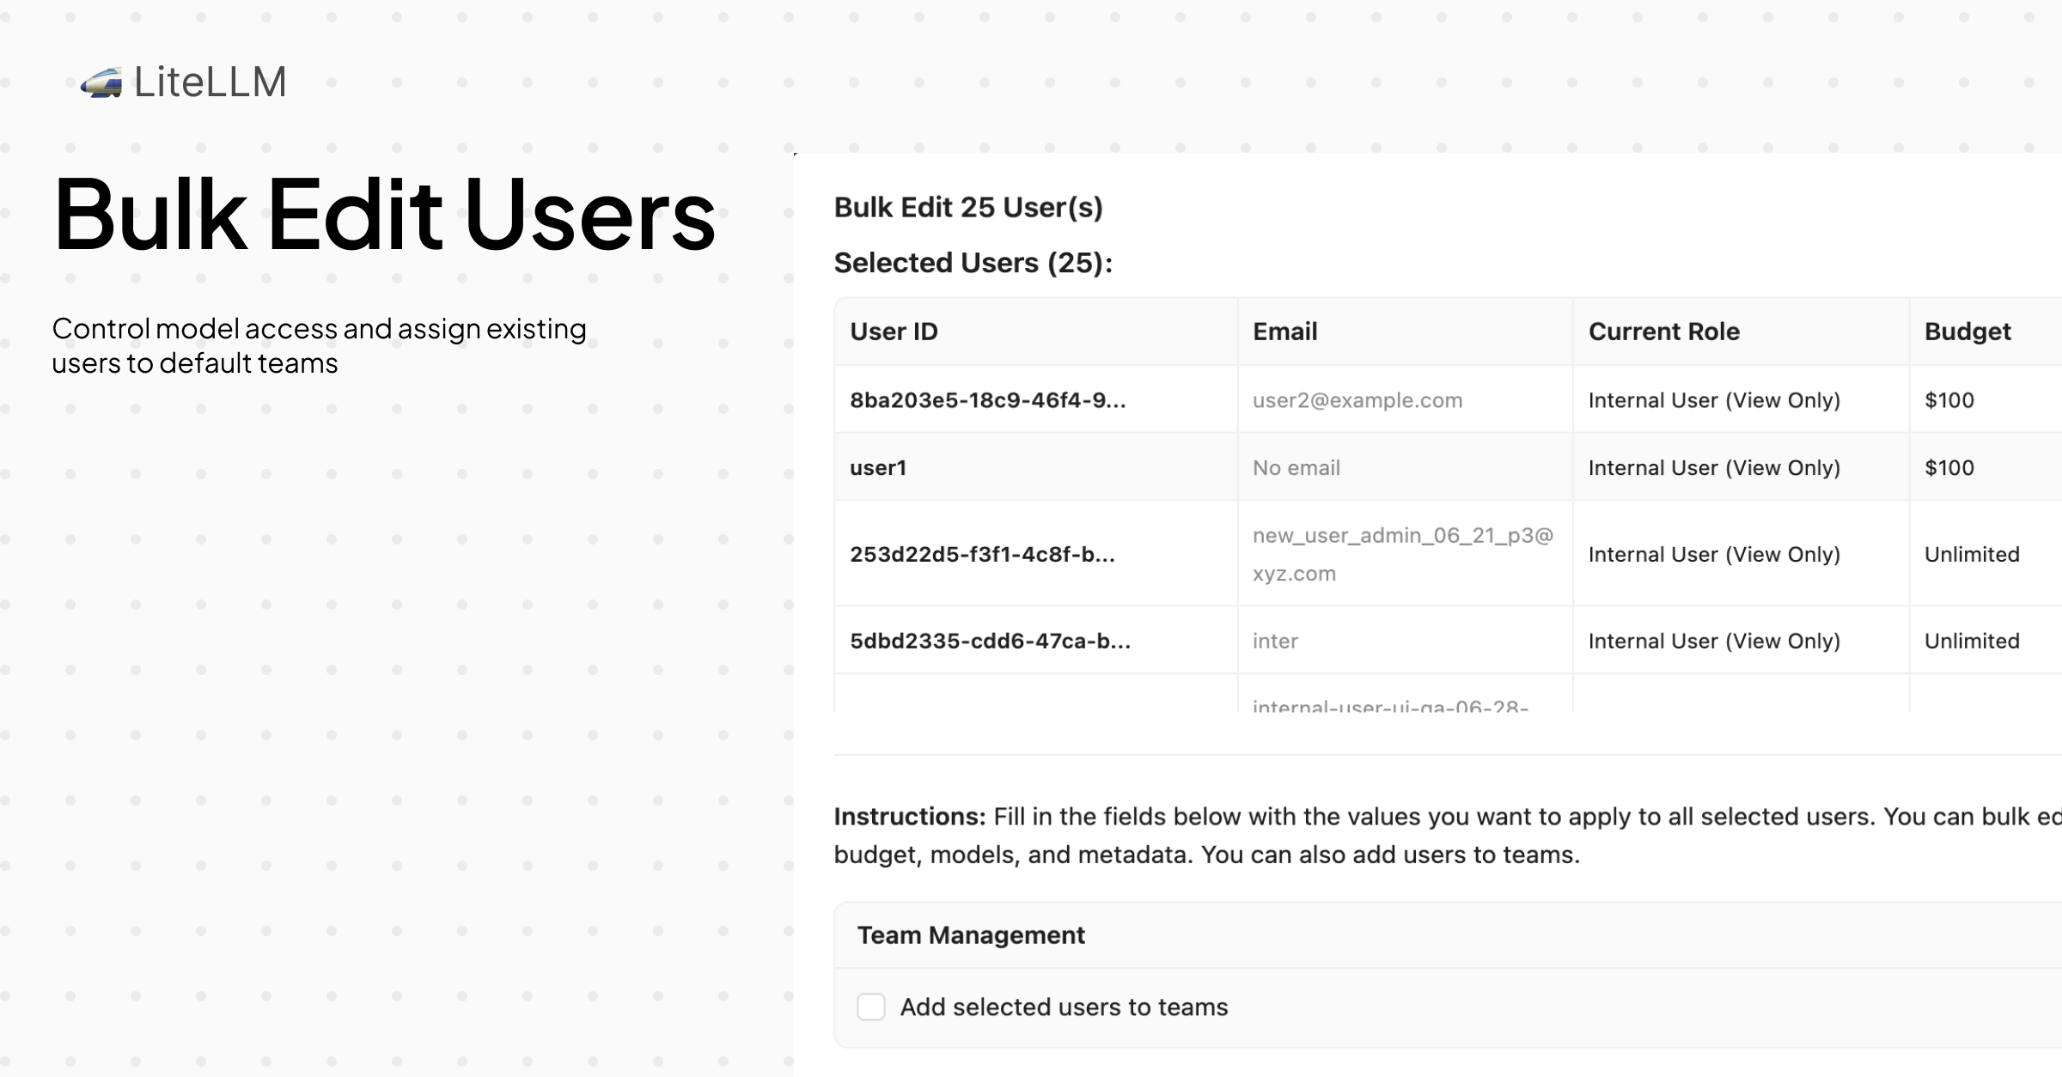2062x1077 pixels.
Task: Click the LiteLLM train logo icon
Action: [101, 83]
